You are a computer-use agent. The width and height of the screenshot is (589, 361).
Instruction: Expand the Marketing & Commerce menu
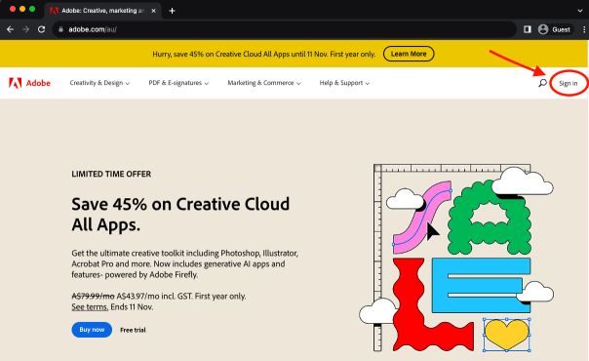(x=264, y=83)
